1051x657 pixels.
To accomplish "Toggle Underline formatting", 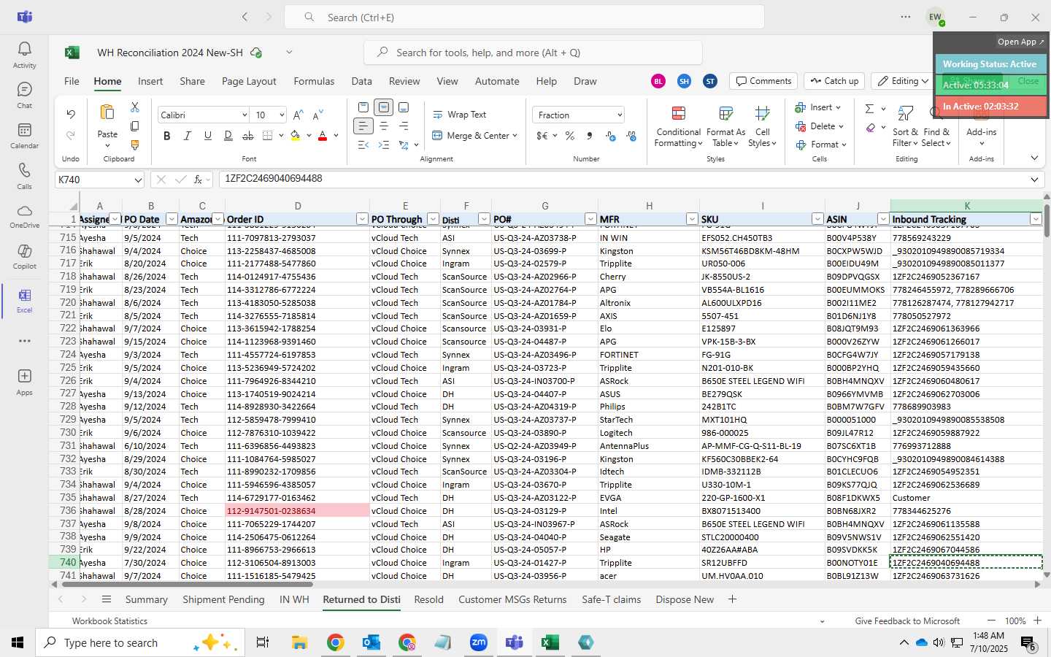I will [208, 136].
